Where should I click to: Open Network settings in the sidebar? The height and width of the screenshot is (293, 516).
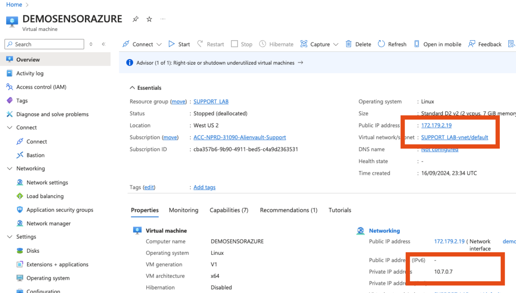coord(47,183)
